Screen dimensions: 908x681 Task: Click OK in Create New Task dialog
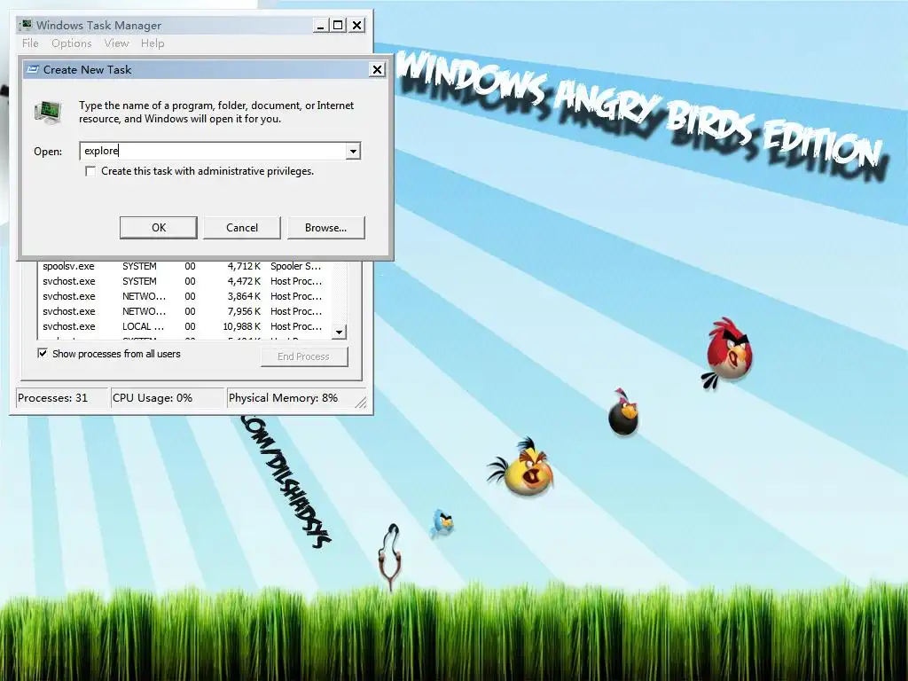coord(158,228)
